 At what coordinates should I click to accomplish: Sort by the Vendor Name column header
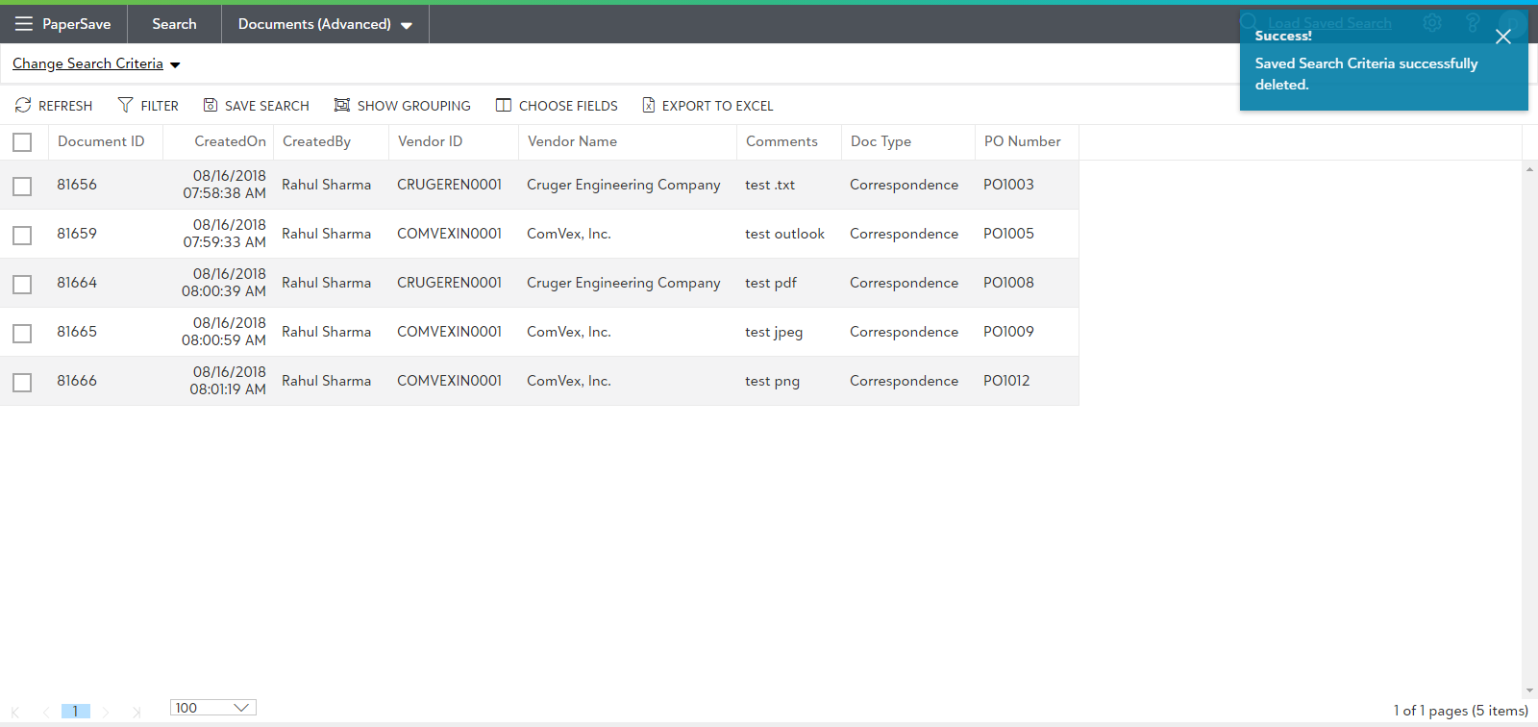point(572,141)
